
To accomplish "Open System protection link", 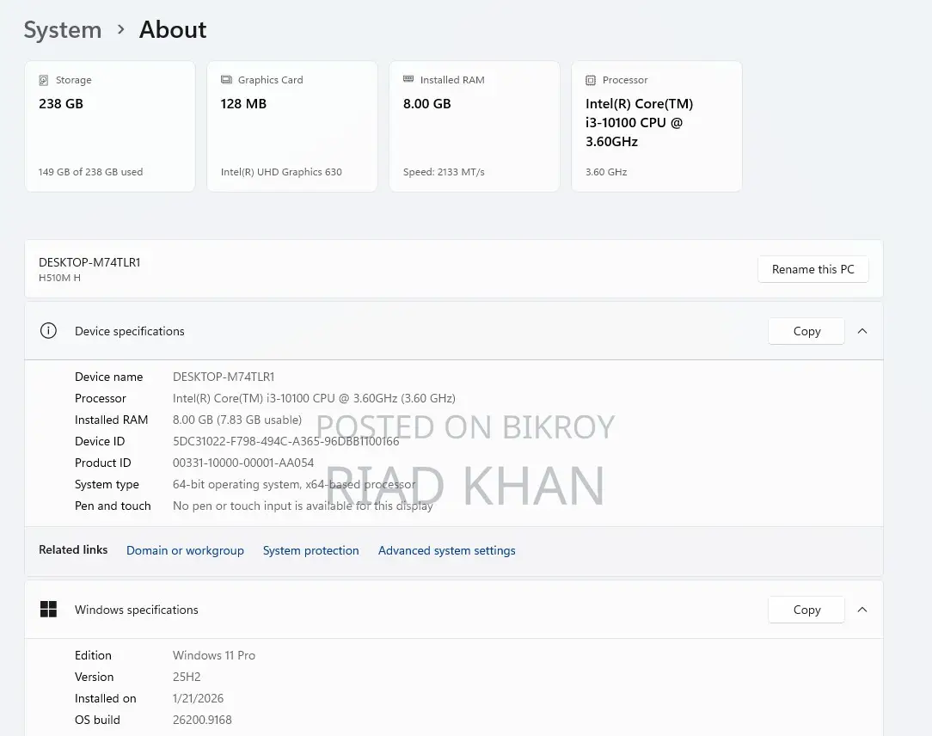I will click(311, 550).
